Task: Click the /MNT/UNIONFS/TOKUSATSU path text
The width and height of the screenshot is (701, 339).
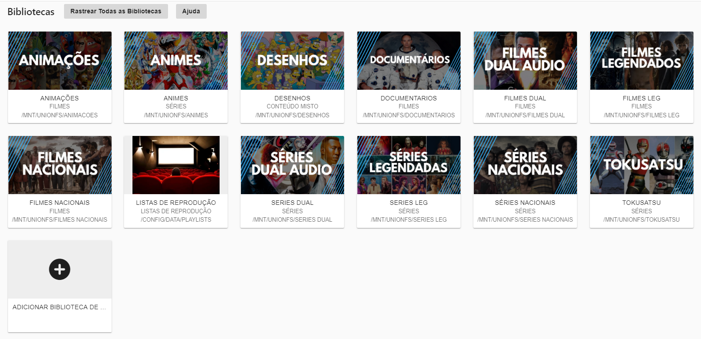Action: click(642, 219)
